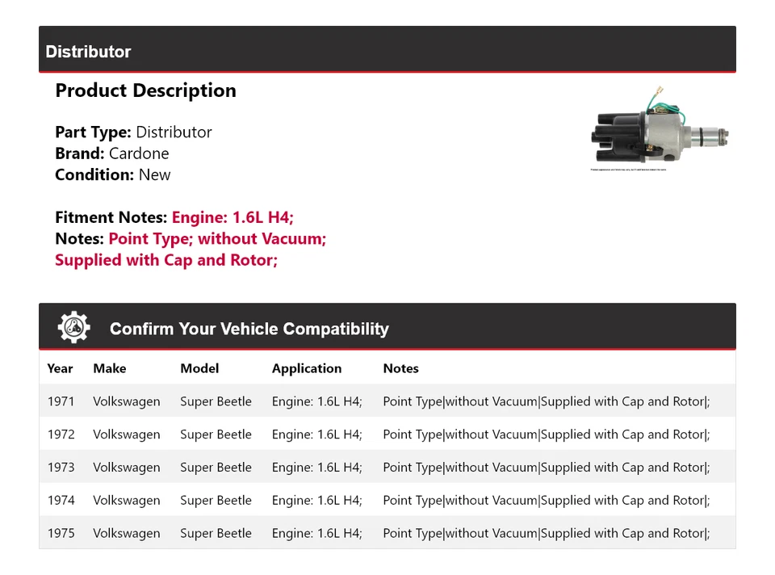Click Volkswagen in the 1973 row
This screenshot has width=775, height=575.
pyautogui.click(x=127, y=468)
